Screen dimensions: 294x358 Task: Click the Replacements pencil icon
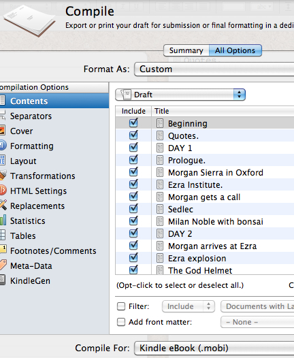point(3,205)
